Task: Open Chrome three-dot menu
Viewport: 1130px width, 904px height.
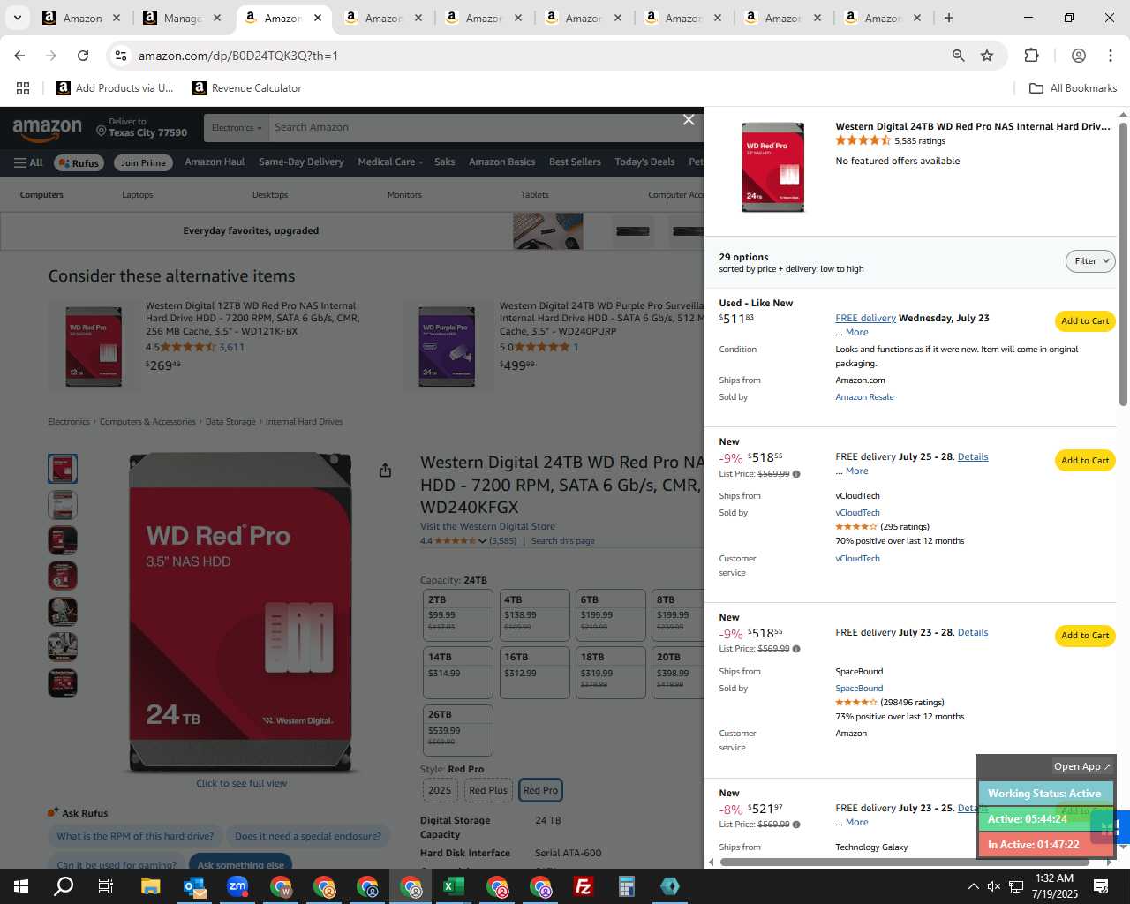Action: pyautogui.click(x=1110, y=56)
